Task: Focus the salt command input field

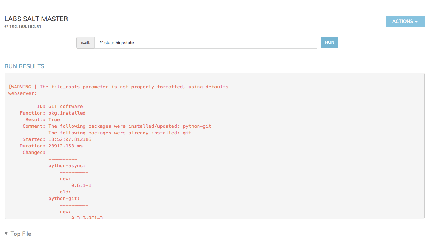Action: [x=205, y=43]
